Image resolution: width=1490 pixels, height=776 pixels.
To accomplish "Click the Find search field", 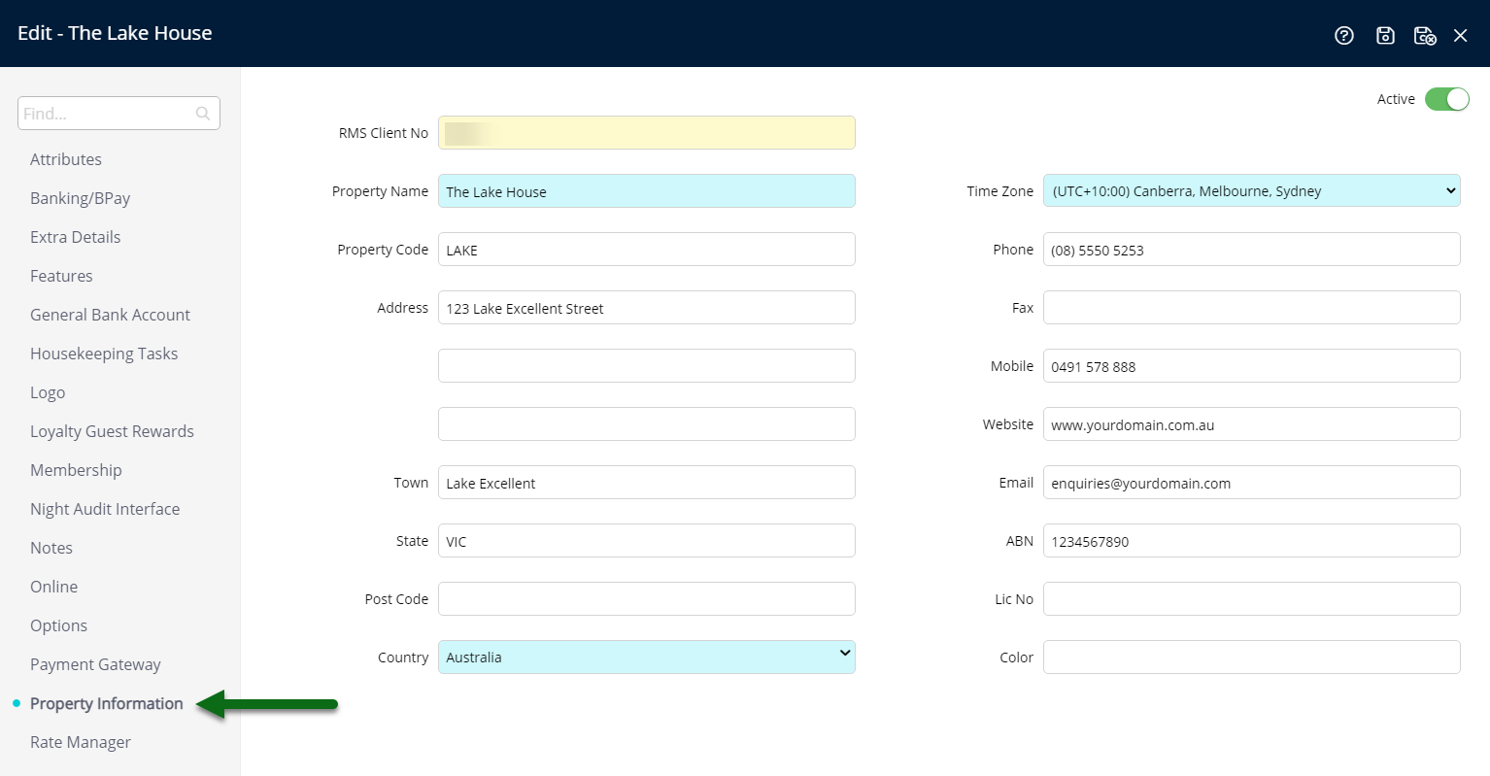I will (119, 113).
